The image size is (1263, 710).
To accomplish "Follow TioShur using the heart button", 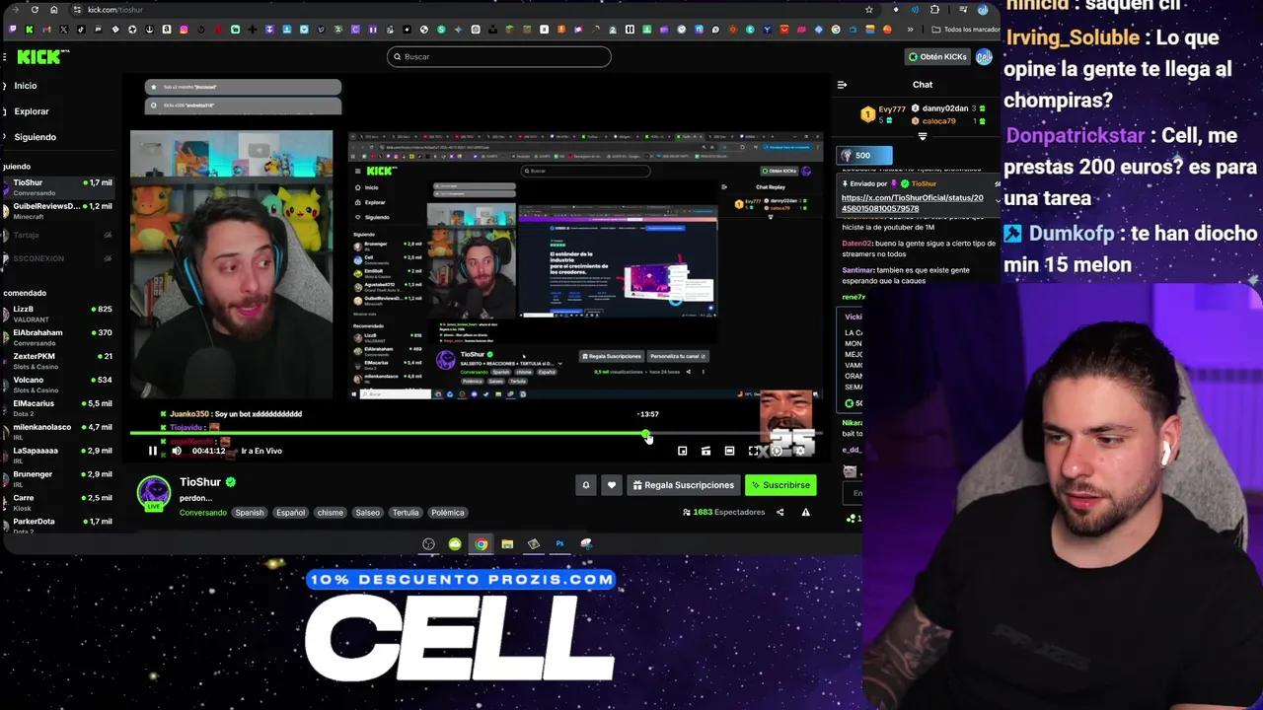I will point(612,485).
